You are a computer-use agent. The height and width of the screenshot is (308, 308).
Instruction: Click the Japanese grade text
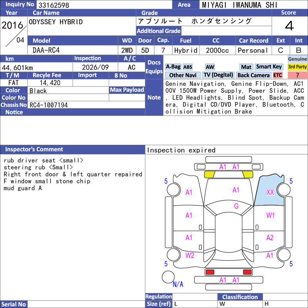pyautogui.click(x=195, y=21)
